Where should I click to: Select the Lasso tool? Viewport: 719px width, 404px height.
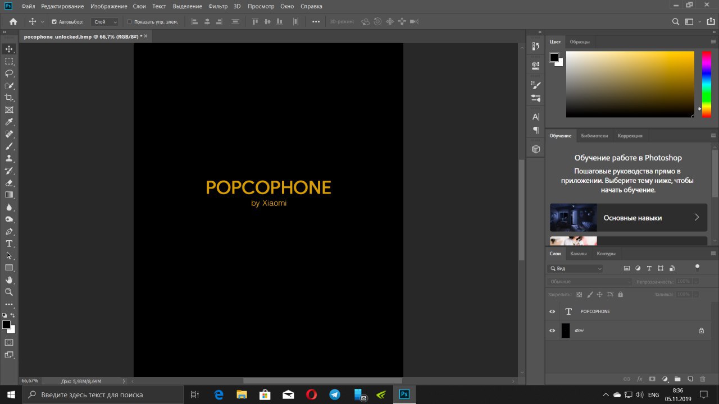[9, 74]
